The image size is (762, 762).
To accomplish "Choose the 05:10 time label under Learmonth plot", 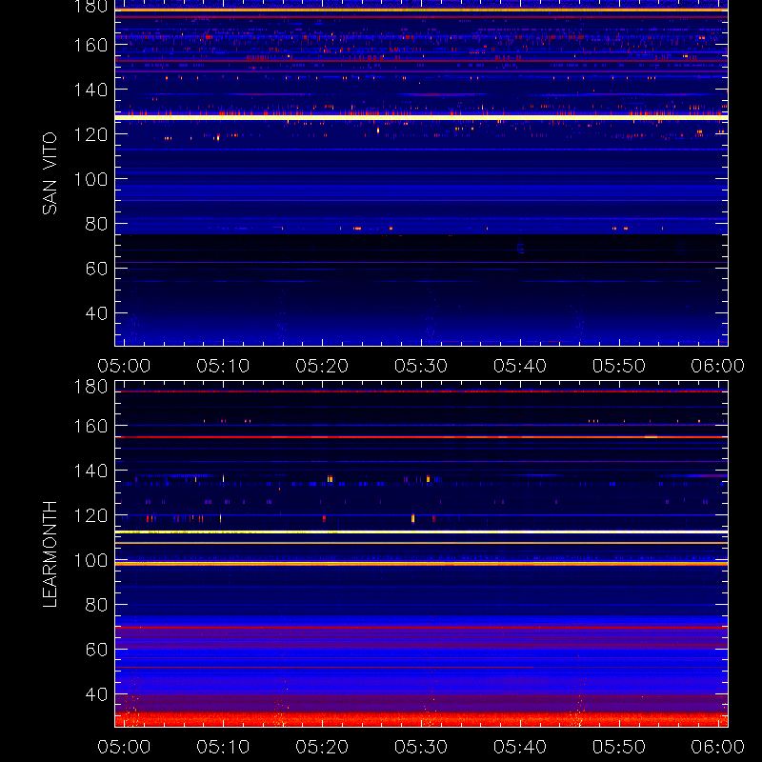I will point(223,747).
